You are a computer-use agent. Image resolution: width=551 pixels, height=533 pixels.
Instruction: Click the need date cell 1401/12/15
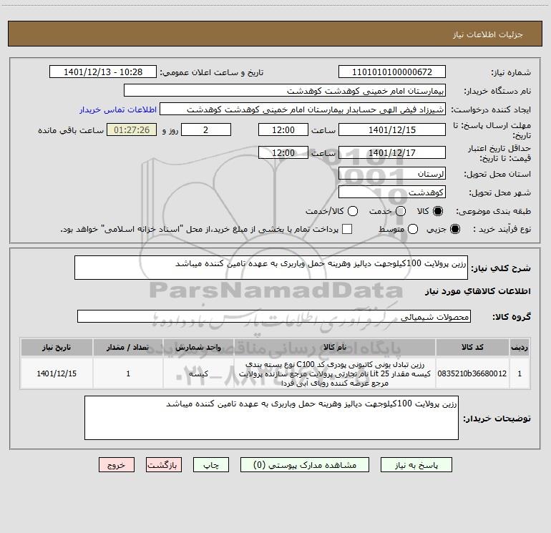click(x=57, y=373)
